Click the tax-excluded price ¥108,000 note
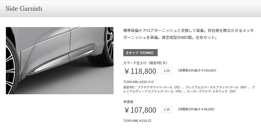The image size is (261, 129). pos(197,71)
